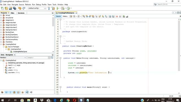
Task: Open Windows Store from the taskbar
Action: coord(22,100)
